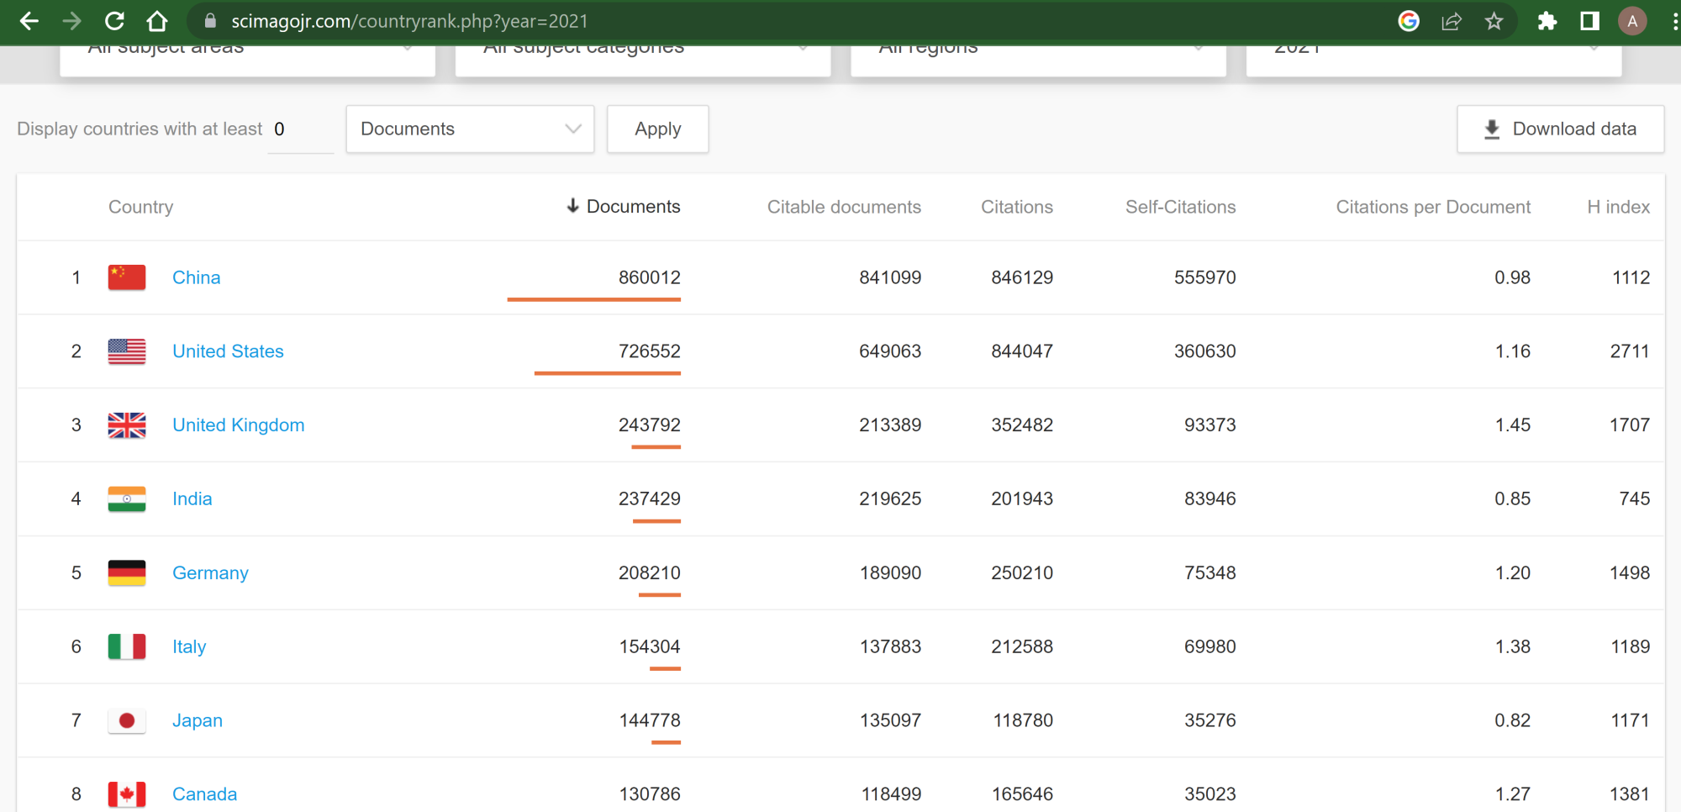Click the India flag icon
Screen dimensions: 1681x812
tap(127, 499)
